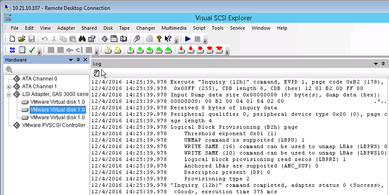Click the last red down-arrow drive icon
The image size is (389, 195).
point(219,50)
